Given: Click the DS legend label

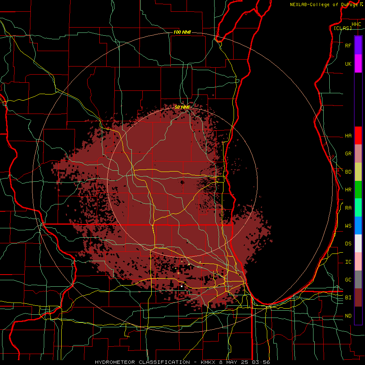Looking at the screenshot, I should click(x=348, y=243).
